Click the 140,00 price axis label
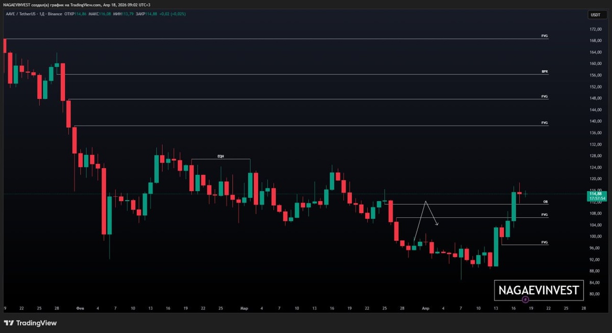The image size is (612, 333). tap(595, 121)
